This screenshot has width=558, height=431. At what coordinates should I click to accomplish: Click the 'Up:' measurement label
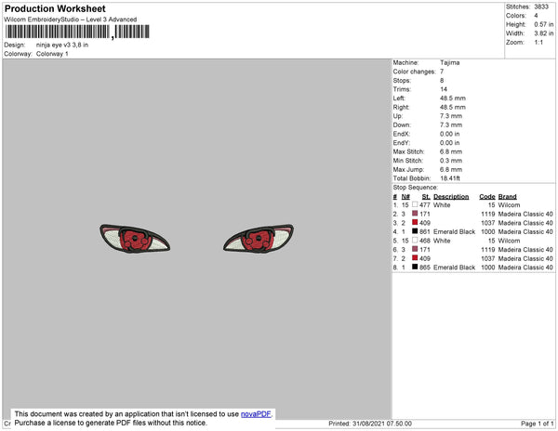[398, 116]
